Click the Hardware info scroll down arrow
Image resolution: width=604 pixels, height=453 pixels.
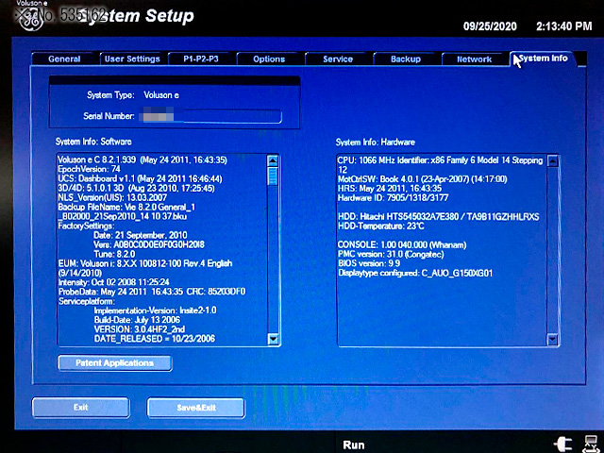coord(553,340)
